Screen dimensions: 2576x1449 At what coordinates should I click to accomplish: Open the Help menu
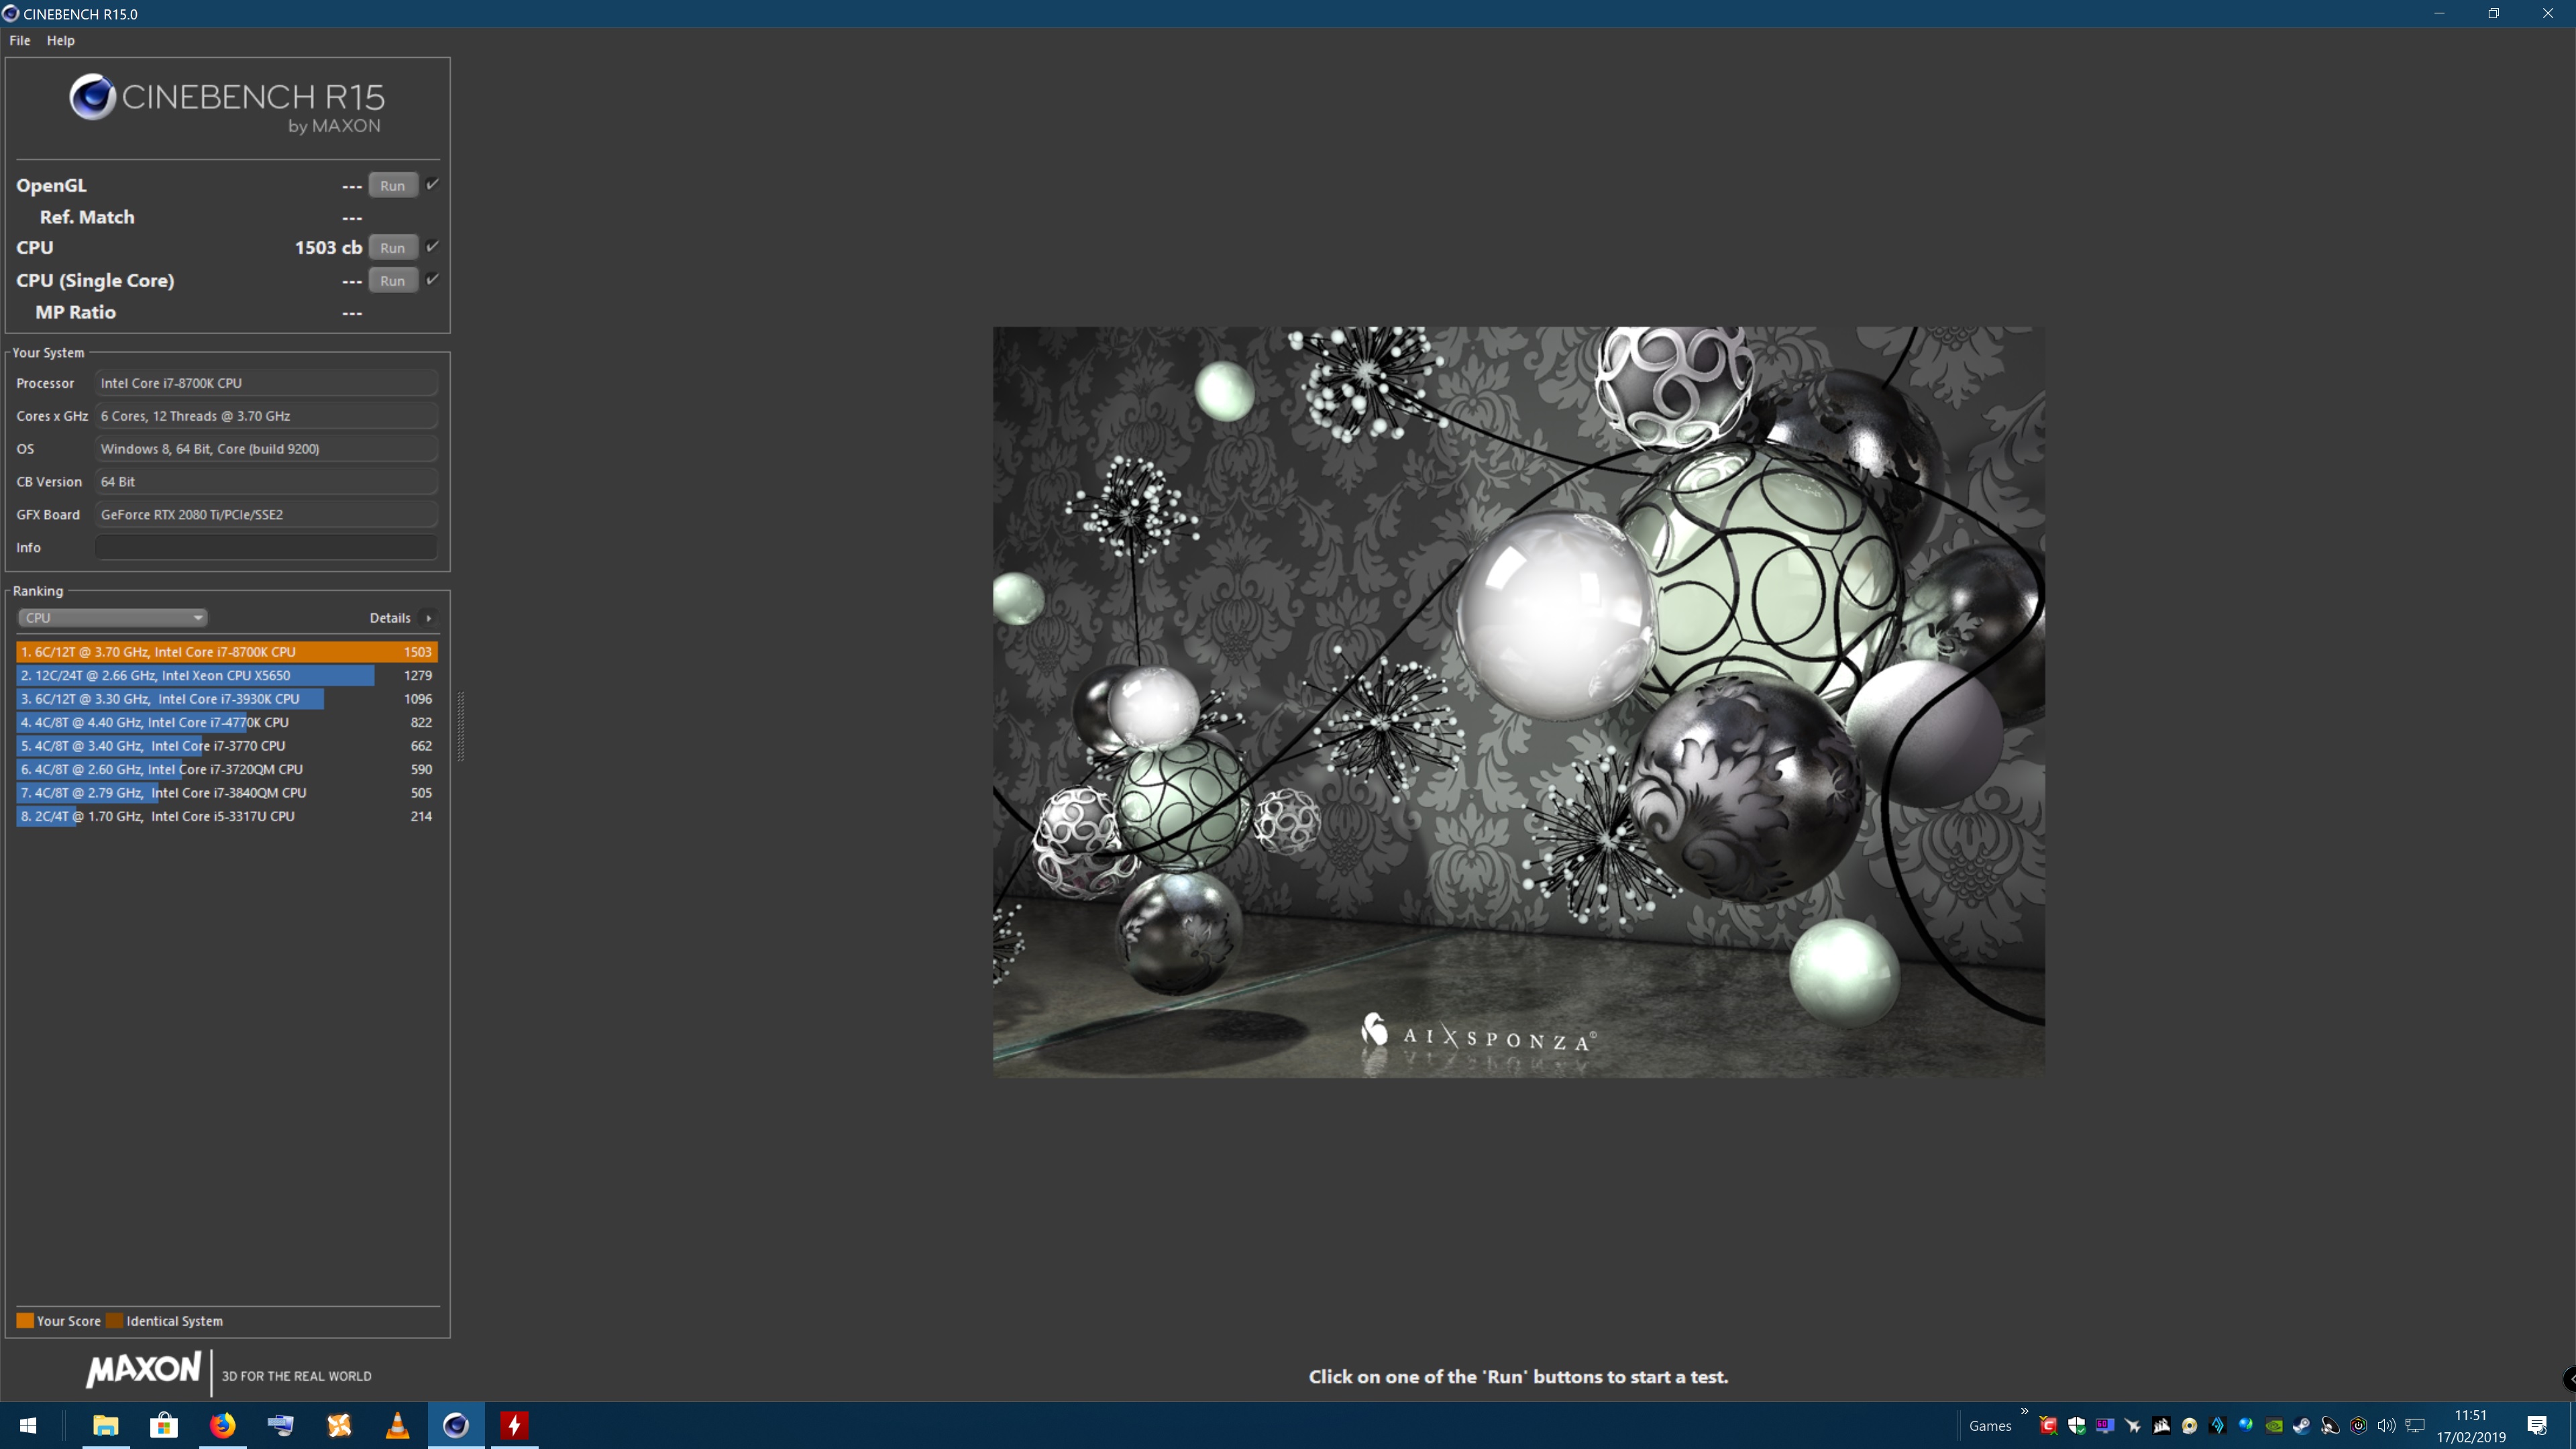pos(60,40)
